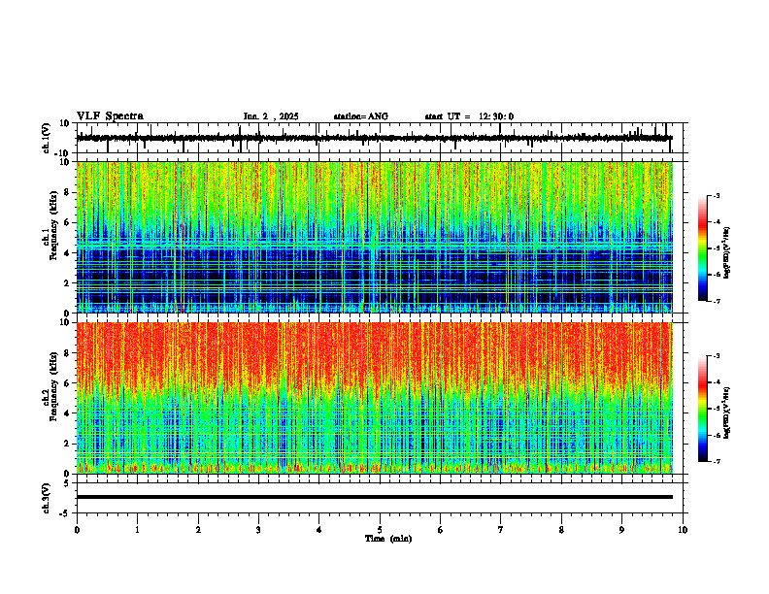Click the "-7" label on ch.2 color bar
The image size is (769, 594).
(x=716, y=461)
